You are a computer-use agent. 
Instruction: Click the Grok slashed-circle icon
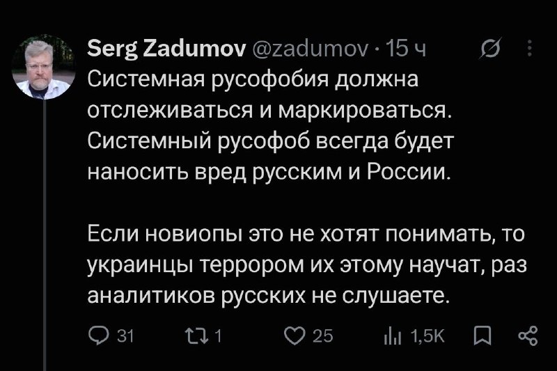(x=490, y=48)
